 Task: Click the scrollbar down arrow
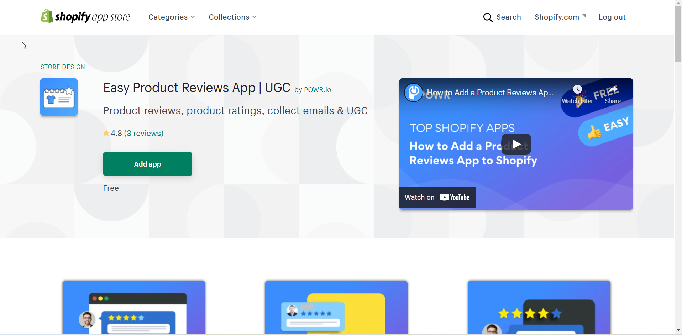(x=678, y=331)
